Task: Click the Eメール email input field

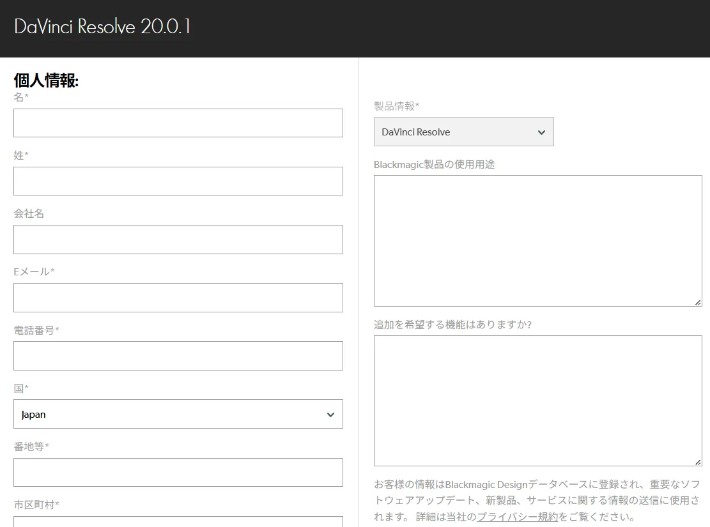Action: click(x=178, y=298)
